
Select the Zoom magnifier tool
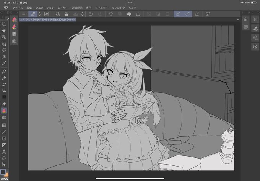(x=4, y=24)
